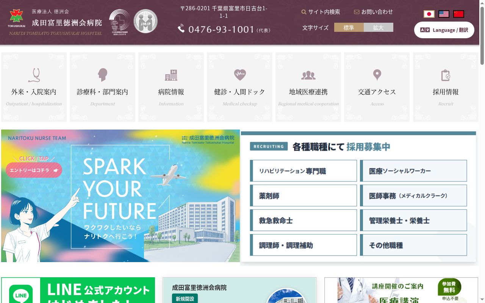Open the Language / 翻訳 selector
Image resolution: width=485 pixels, height=303 pixels.
click(444, 30)
